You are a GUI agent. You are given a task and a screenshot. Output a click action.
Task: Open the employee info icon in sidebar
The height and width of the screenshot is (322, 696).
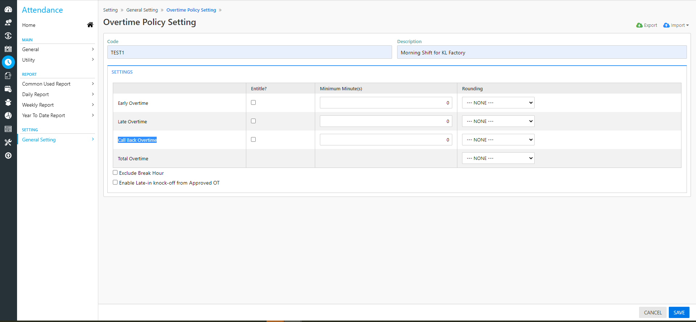(x=8, y=22)
